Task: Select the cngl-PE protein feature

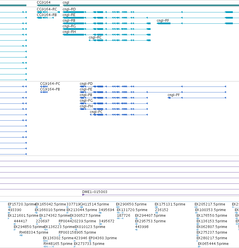Action: coord(153,92)
